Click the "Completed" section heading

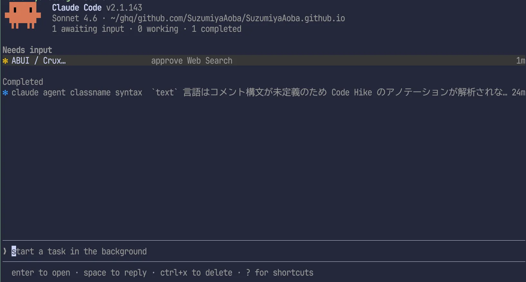point(23,82)
